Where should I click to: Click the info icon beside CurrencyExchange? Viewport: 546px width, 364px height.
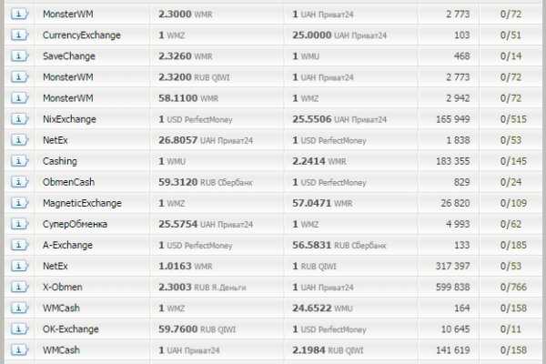click(20, 35)
